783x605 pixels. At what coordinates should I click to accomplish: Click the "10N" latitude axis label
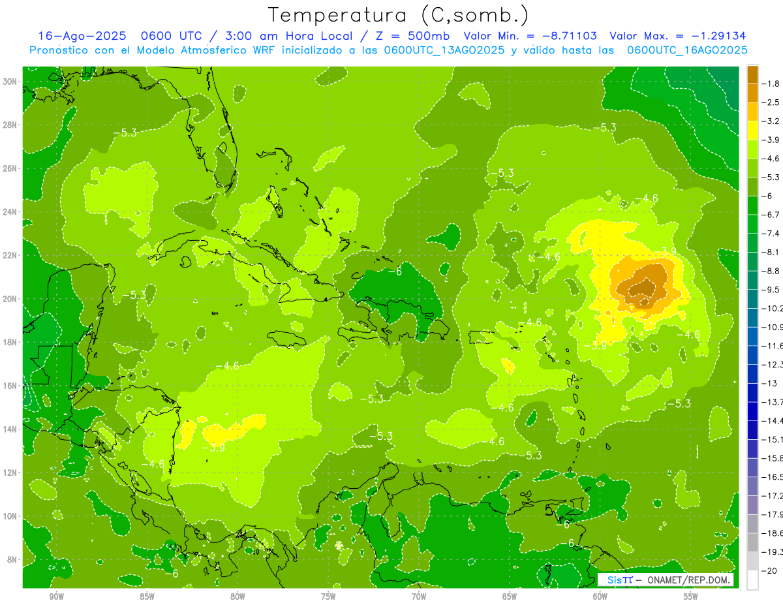point(10,516)
